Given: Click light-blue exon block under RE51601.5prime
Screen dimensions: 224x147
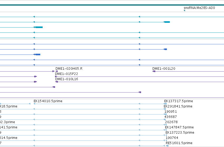Looking at the screenshot, I should (167, 146).
